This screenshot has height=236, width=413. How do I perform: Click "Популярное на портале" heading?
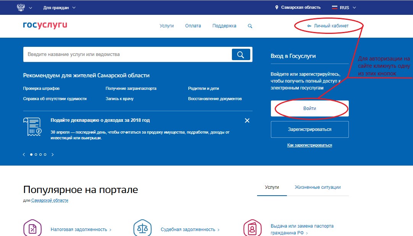tap(81, 190)
